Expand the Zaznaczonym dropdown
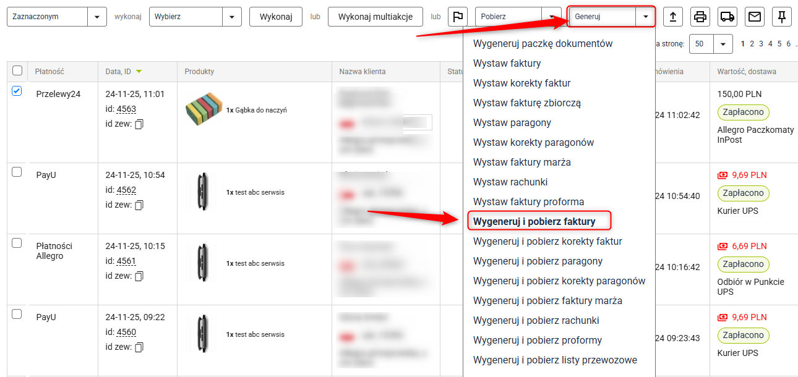 (x=97, y=17)
